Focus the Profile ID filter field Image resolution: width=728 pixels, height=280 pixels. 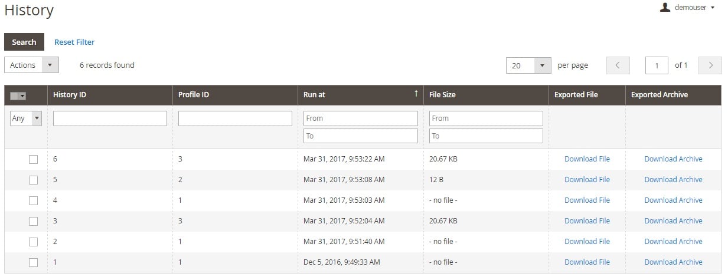tap(235, 118)
